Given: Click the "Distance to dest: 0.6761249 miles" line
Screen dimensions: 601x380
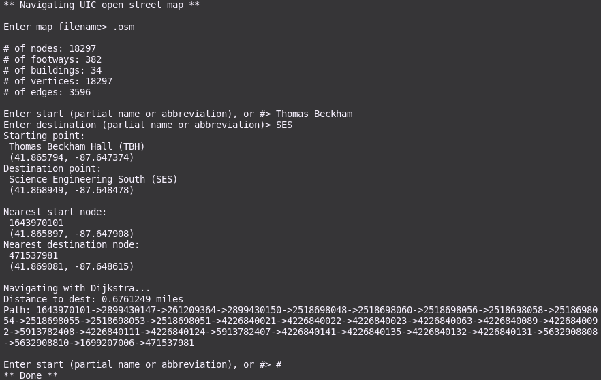Looking at the screenshot, I should point(93,300).
